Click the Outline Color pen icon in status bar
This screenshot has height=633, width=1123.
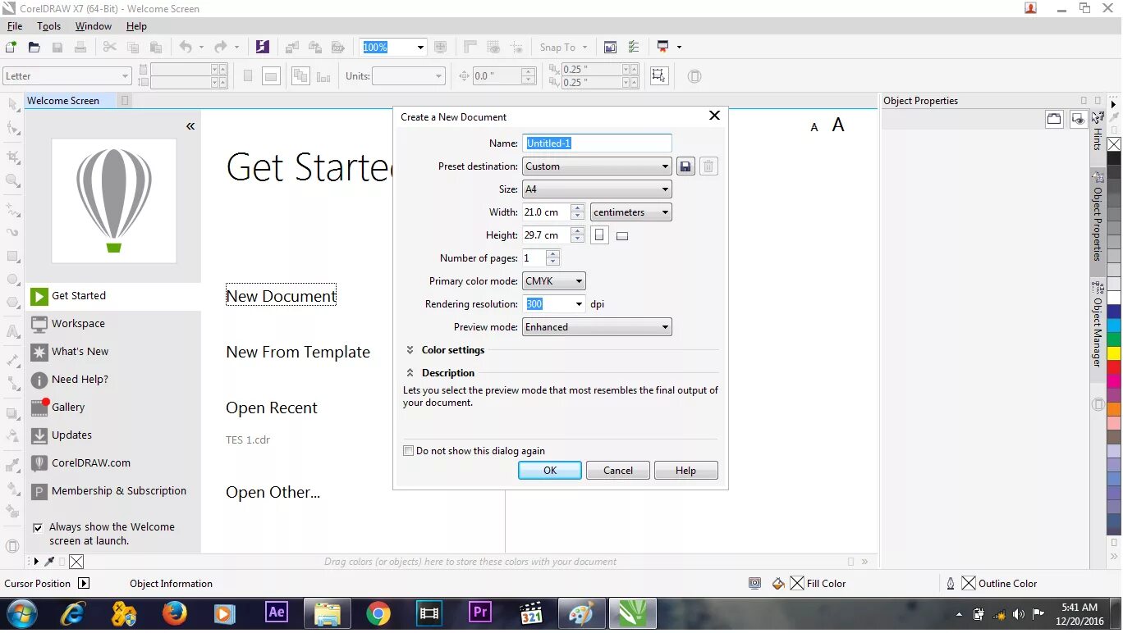[x=951, y=584]
